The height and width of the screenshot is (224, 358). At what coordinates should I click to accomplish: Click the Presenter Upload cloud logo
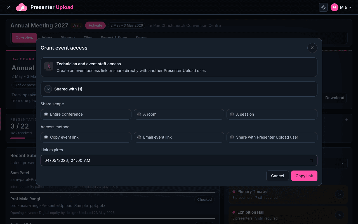click(x=22, y=7)
